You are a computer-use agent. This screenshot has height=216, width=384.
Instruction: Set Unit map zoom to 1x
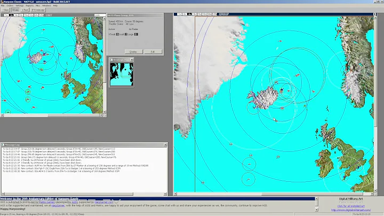click(6, 15)
